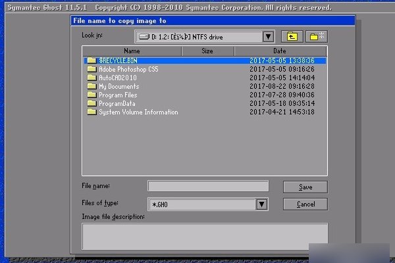Select the Program Files folder name
This screenshot has height=263, width=395.
point(118,95)
